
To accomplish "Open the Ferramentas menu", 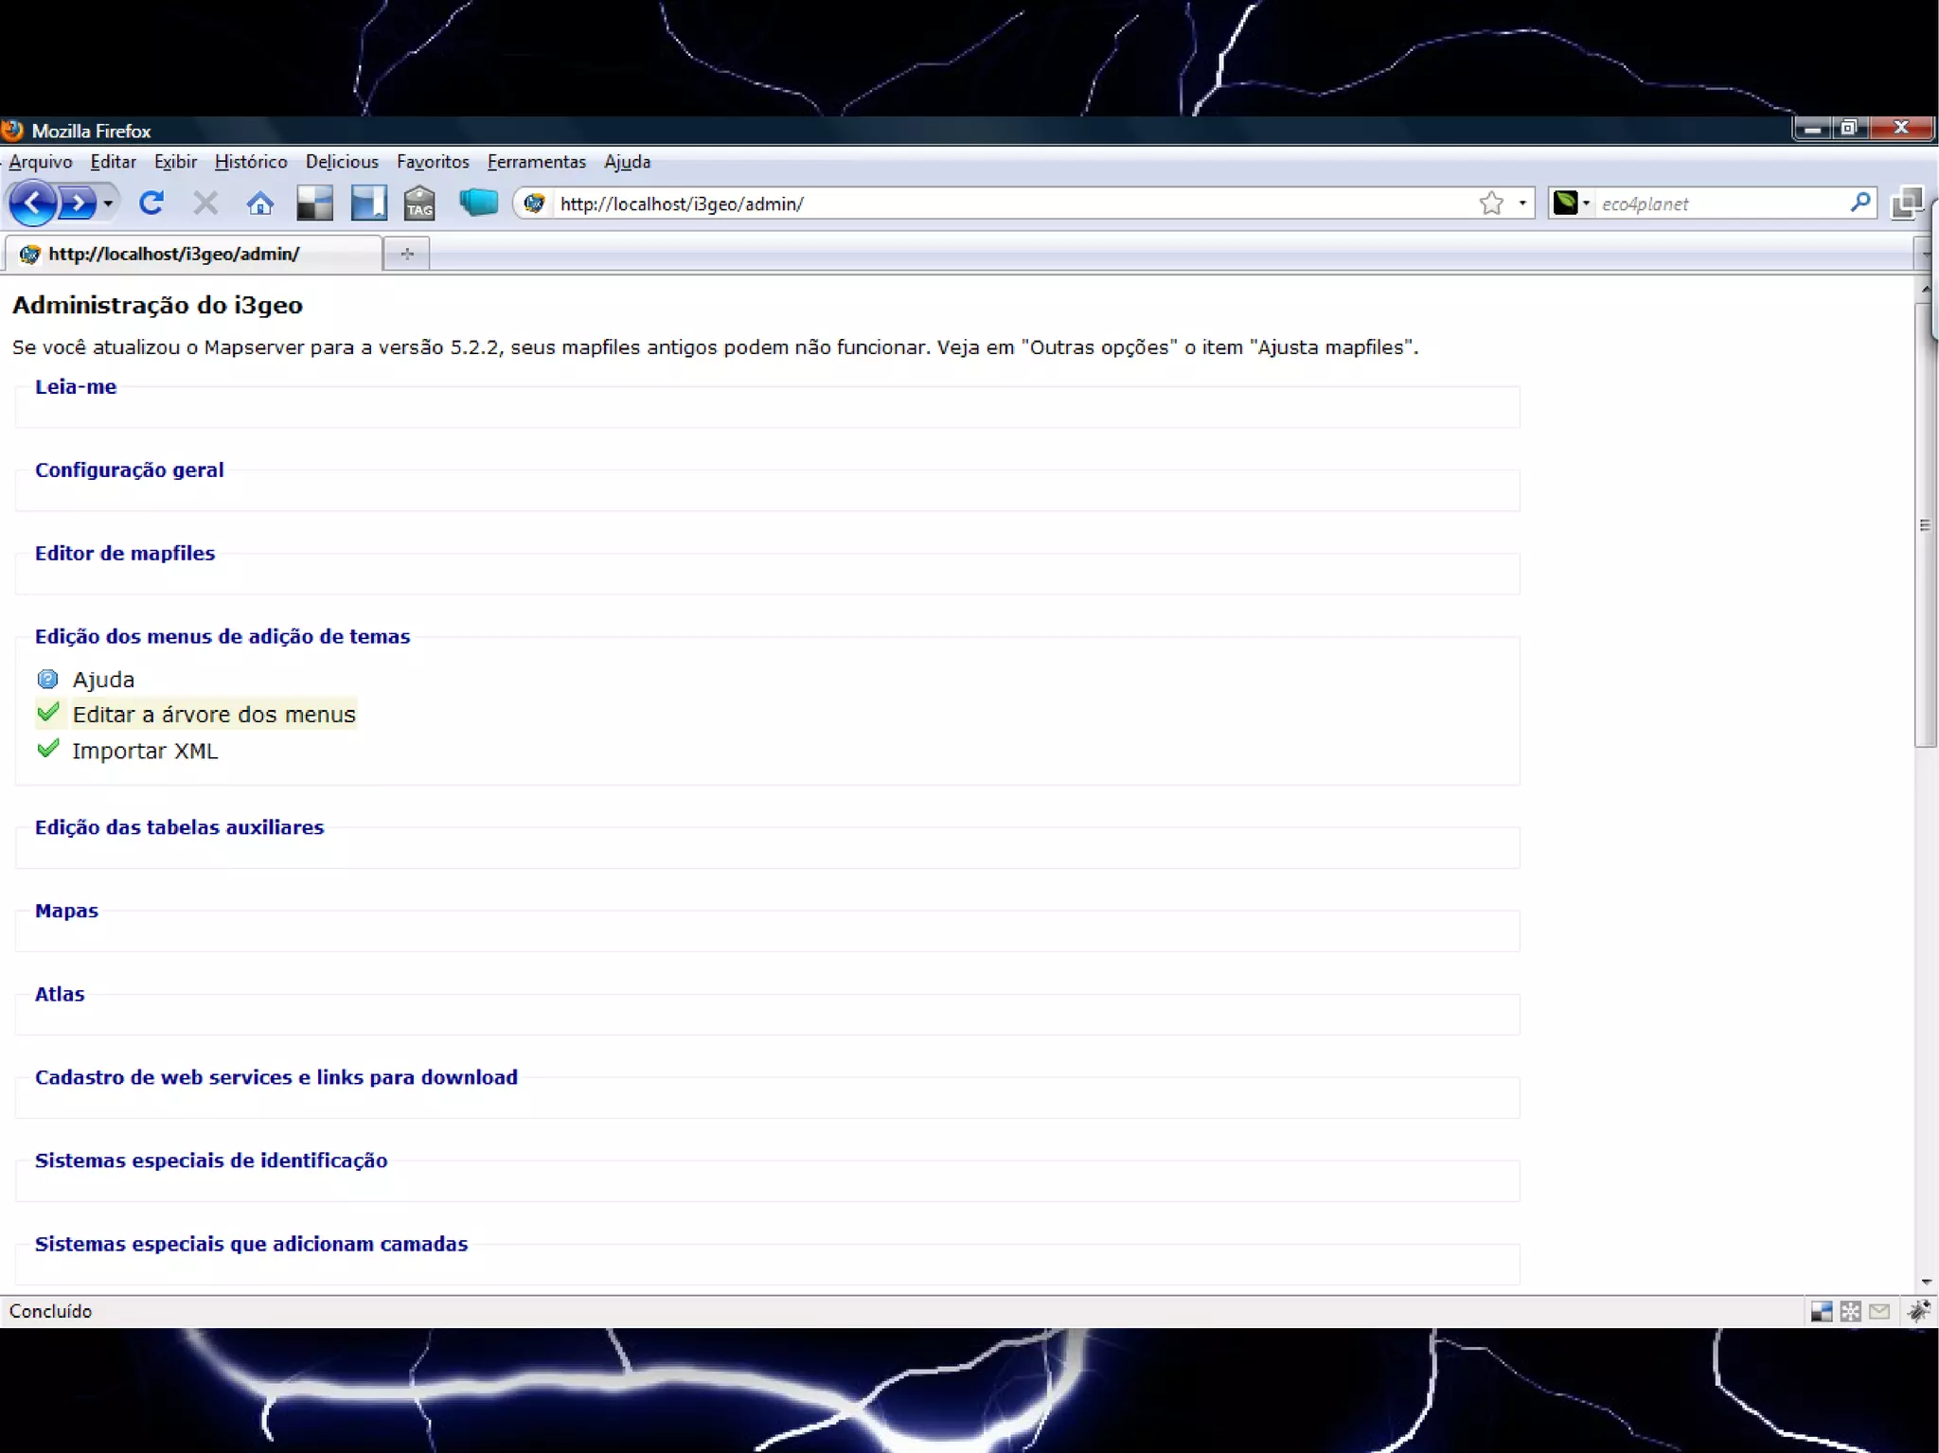I will (536, 162).
